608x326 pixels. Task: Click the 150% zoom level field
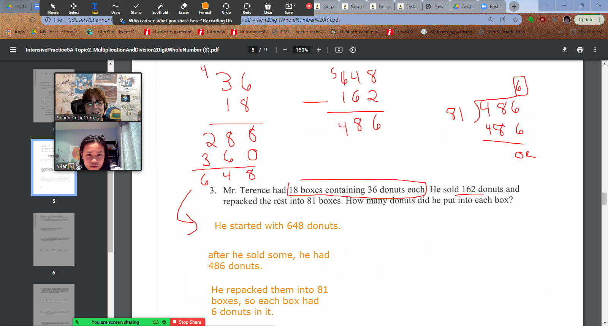click(x=302, y=50)
